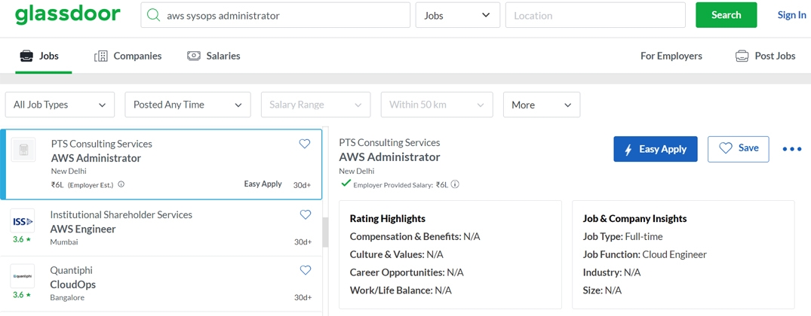Click PTS Consulting Services placeholder logo
The image size is (811, 316).
tap(23, 150)
